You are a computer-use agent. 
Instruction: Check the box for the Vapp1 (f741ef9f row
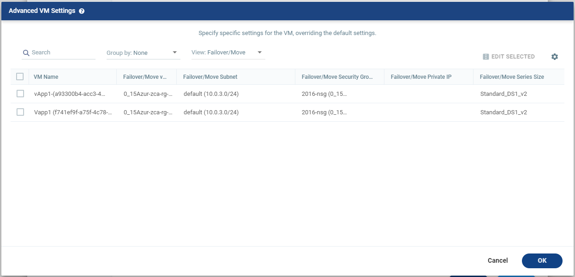coord(20,112)
